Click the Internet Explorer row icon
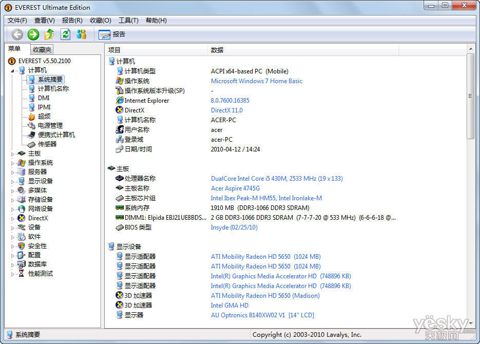480x344 pixels. [x=120, y=100]
